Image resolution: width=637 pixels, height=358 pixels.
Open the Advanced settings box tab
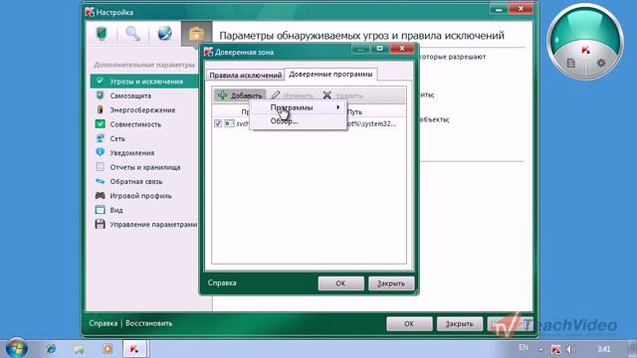click(196, 34)
